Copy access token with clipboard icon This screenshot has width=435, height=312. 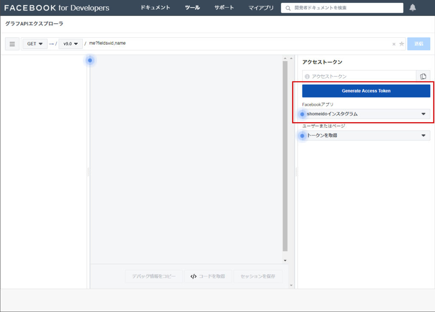(423, 76)
